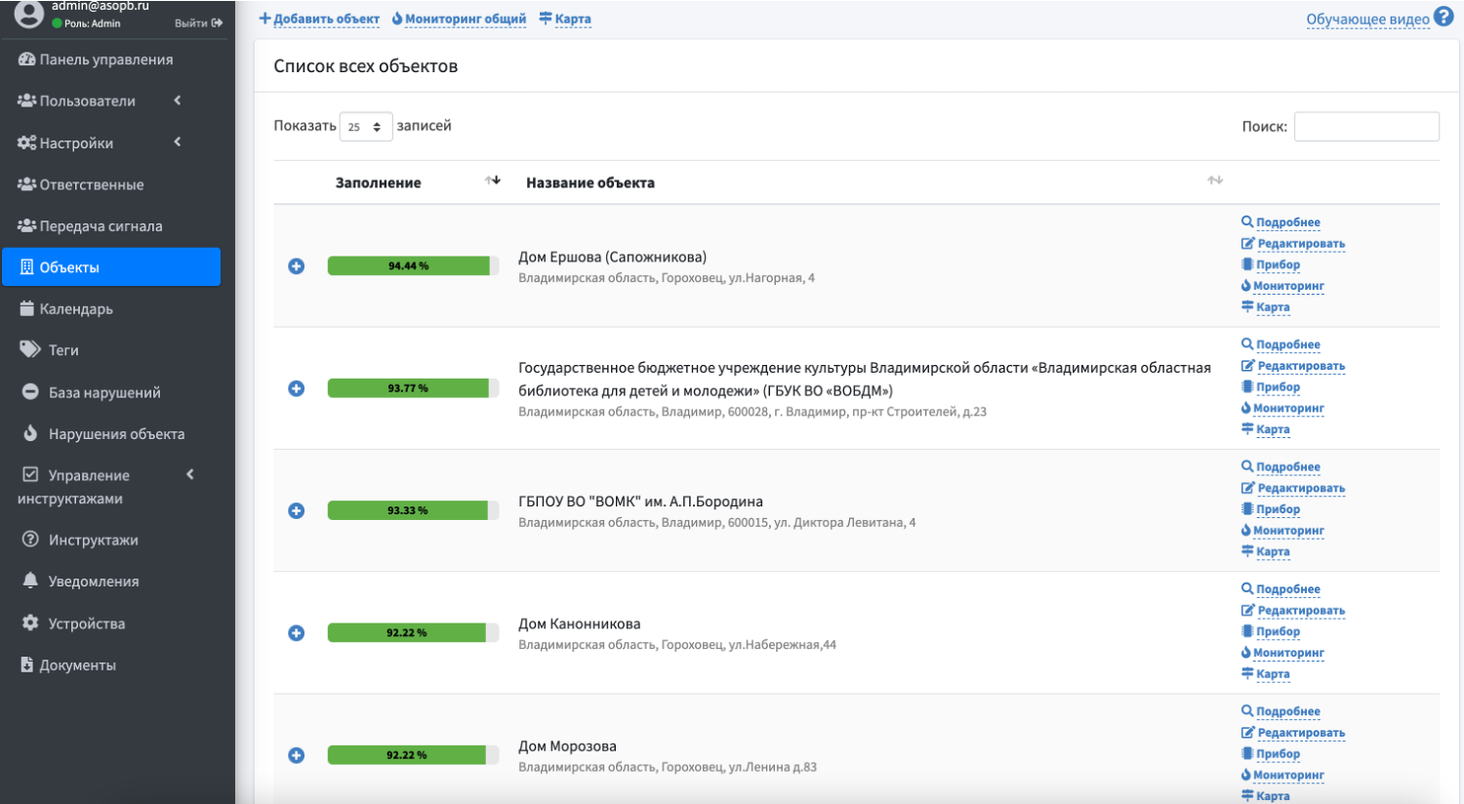Click the building icon in Объекты item
1464x804 pixels.
coord(26,267)
